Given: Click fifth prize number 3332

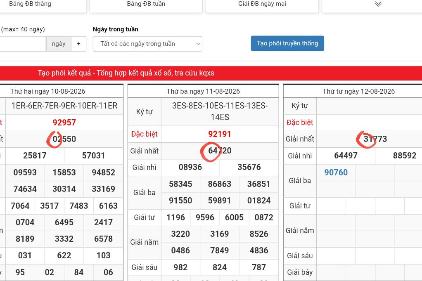Looking at the screenshot, I should click(x=64, y=239).
